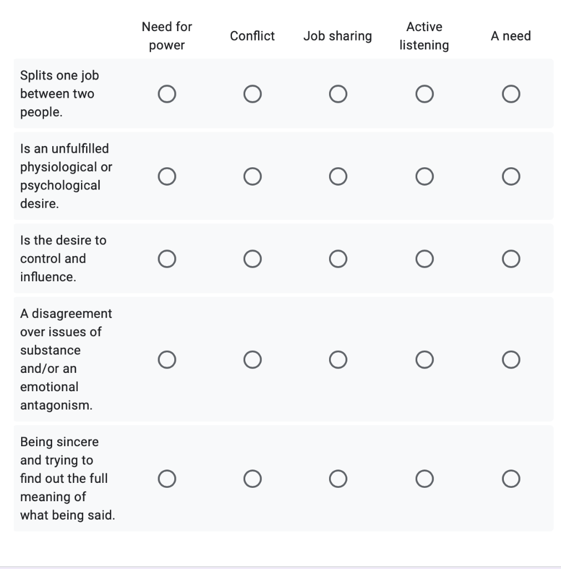Image resolution: width=561 pixels, height=569 pixels.
Task: Choose Active listening for 'unfulfilled physiological' row
Action: pos(424,176)
